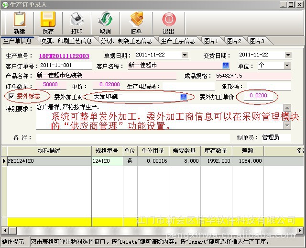This screenshot has width=306, height=248.
Task: Switch to 生产工序信息 tab
Action: tap(178, 41)
